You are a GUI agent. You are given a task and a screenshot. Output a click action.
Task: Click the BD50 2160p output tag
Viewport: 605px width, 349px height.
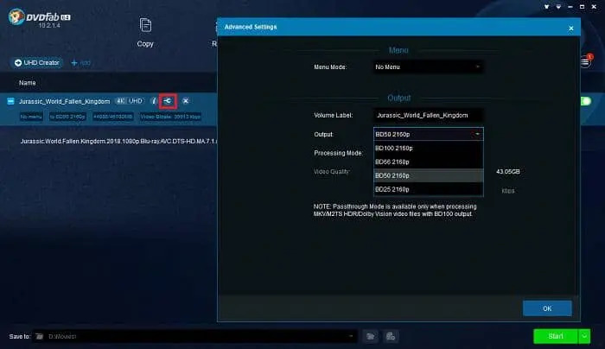[x=67, y=117]
